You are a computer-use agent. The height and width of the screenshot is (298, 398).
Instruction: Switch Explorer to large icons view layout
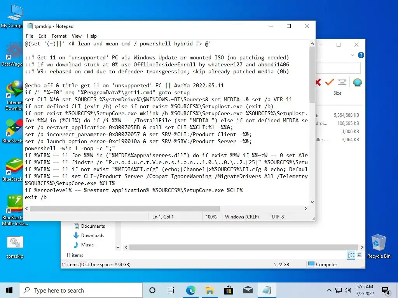[360, 255]
